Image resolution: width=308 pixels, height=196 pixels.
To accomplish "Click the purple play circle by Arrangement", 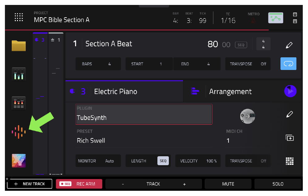I will [290, 91].
